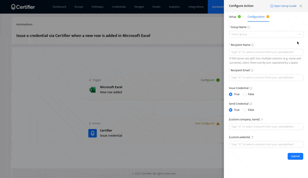Click the green Configured check icon
The width and height of the screenshot is (308, 178).
pos(218,80)
